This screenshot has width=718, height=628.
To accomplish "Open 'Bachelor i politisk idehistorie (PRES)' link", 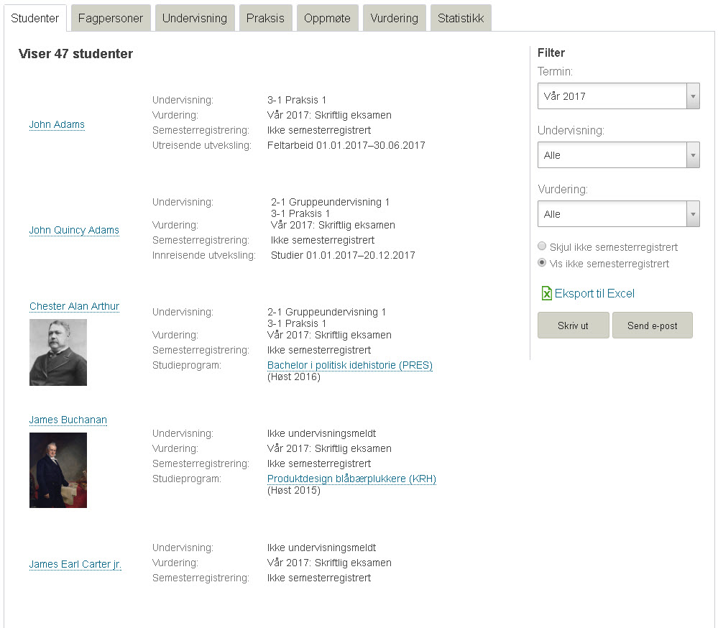I will click(350, 365).
